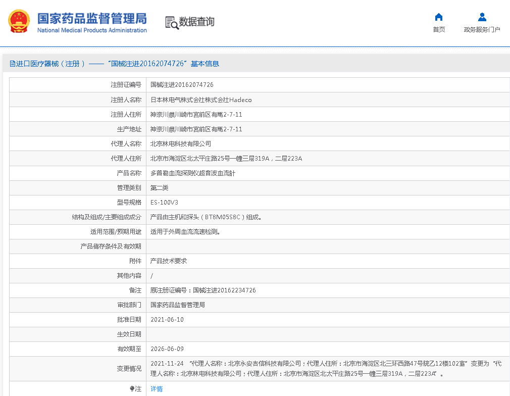Select the 批准日期 value 2021-06-10
The width and height of the screenshot is (510, 396).
click(167, 320)
